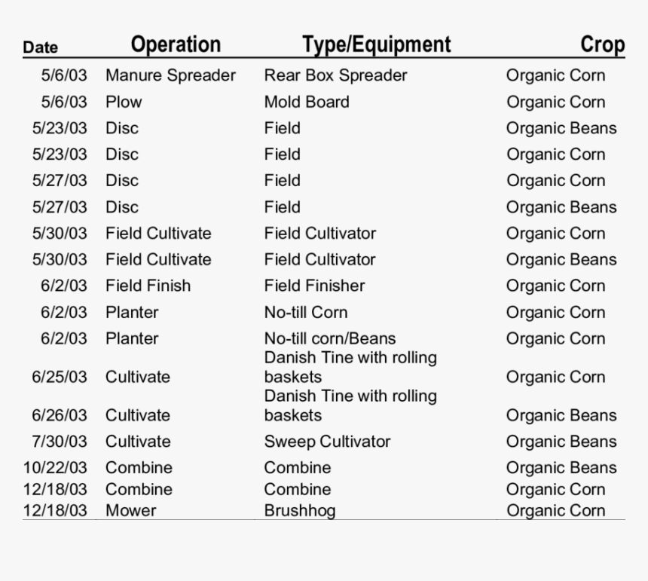The height and width of the screenshot is (581, 648).
Task: Click the Plow operation cell
Action: (x=124, y=102)
